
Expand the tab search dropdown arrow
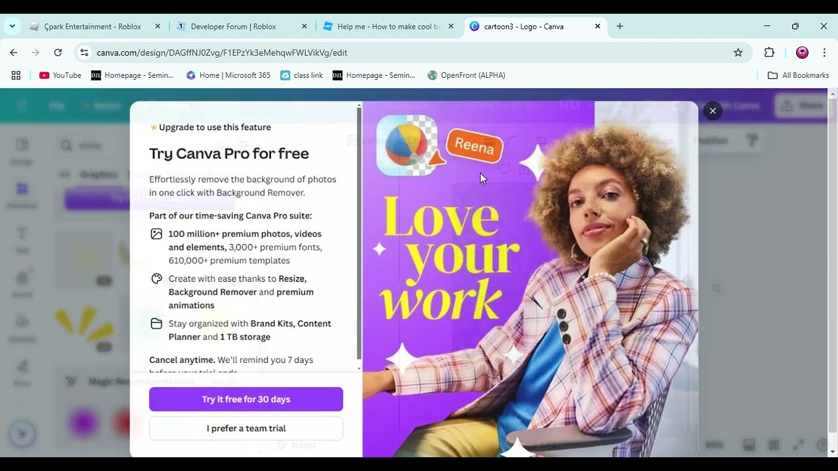pos(12,26)
